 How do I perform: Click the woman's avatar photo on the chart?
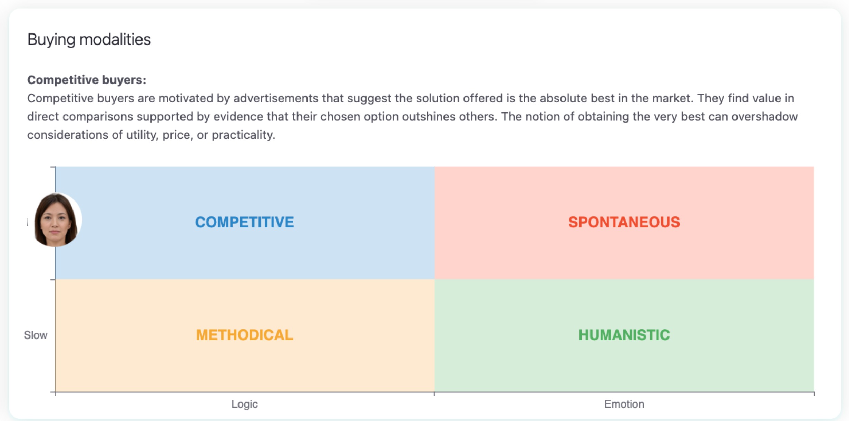pos(56,220)
